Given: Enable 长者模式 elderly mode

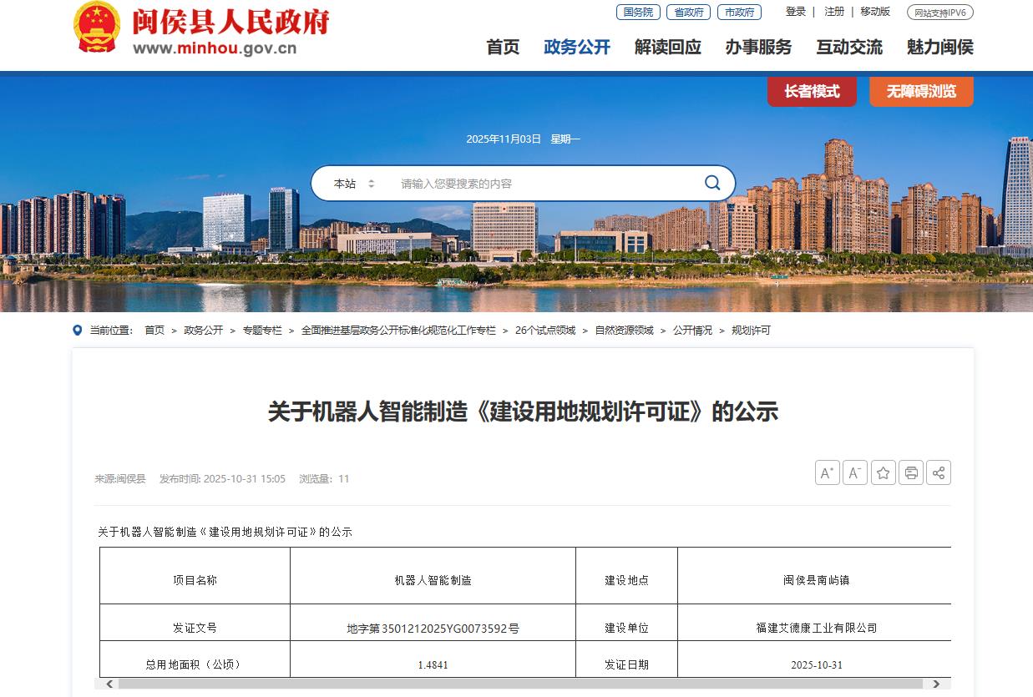Looking at the screenshot, I should (812, 92).
